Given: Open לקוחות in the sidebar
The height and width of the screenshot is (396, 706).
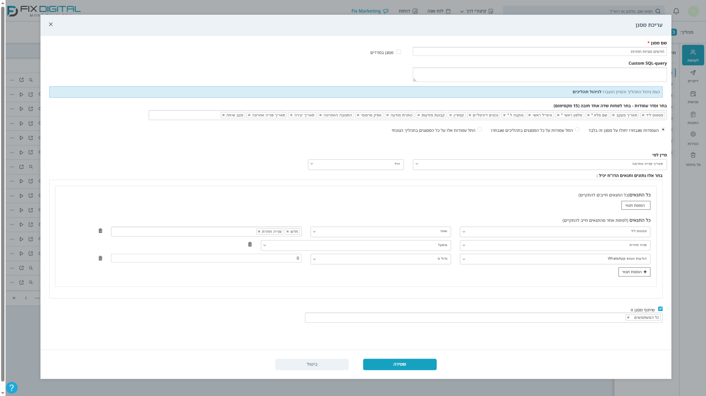Looking at the screenshot, I should coord(693,55).
